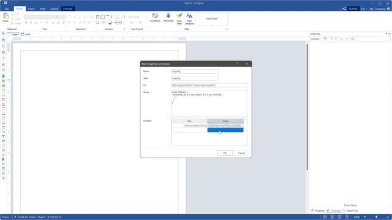The width and height of the screenshot is (392, 220).
Task: Click the topmost icon in the left toolbox
Action: point(3,34)
